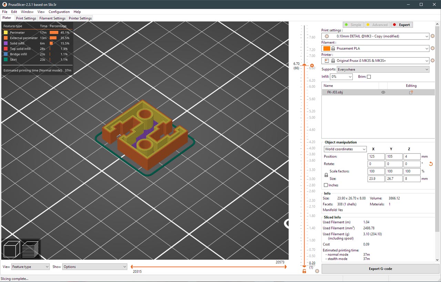
Task: Switch to Printer Settings tab
Action: click(80, 18)
